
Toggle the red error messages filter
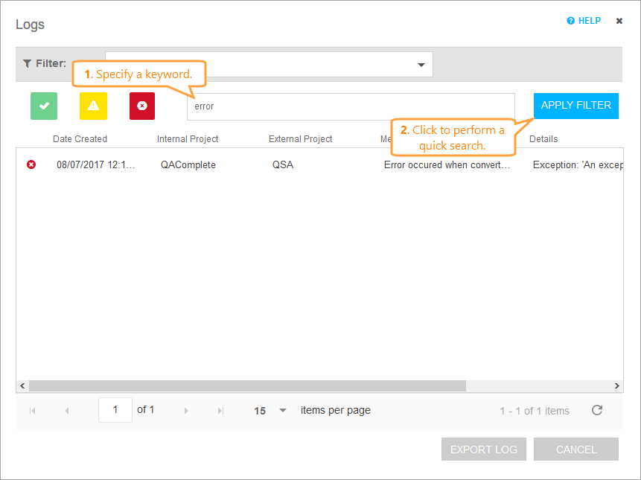pyautogui.click(x=141, y=106)
